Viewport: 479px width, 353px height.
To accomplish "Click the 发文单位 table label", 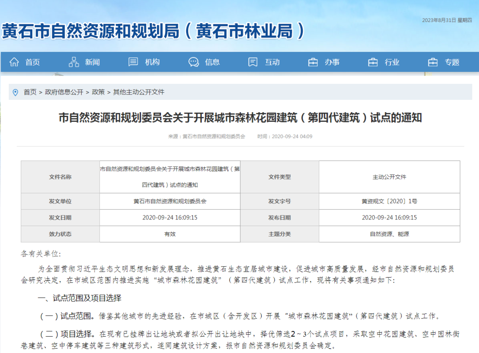I will (x=60, y=201).
